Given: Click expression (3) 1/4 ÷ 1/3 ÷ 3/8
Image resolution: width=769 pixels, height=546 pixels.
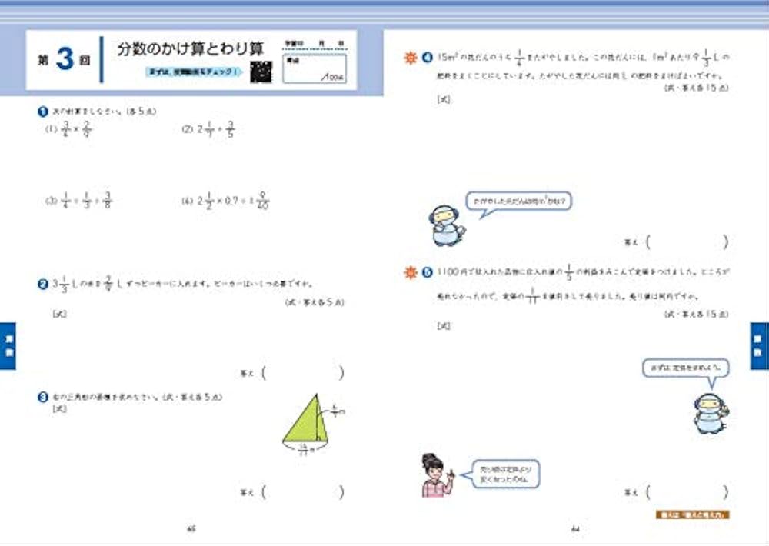Looking at the screenshot, I should click(78, 201).
